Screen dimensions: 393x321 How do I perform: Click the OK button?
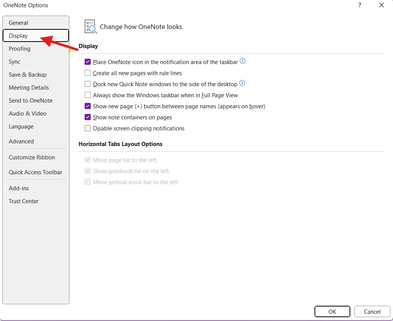(332, 311)
